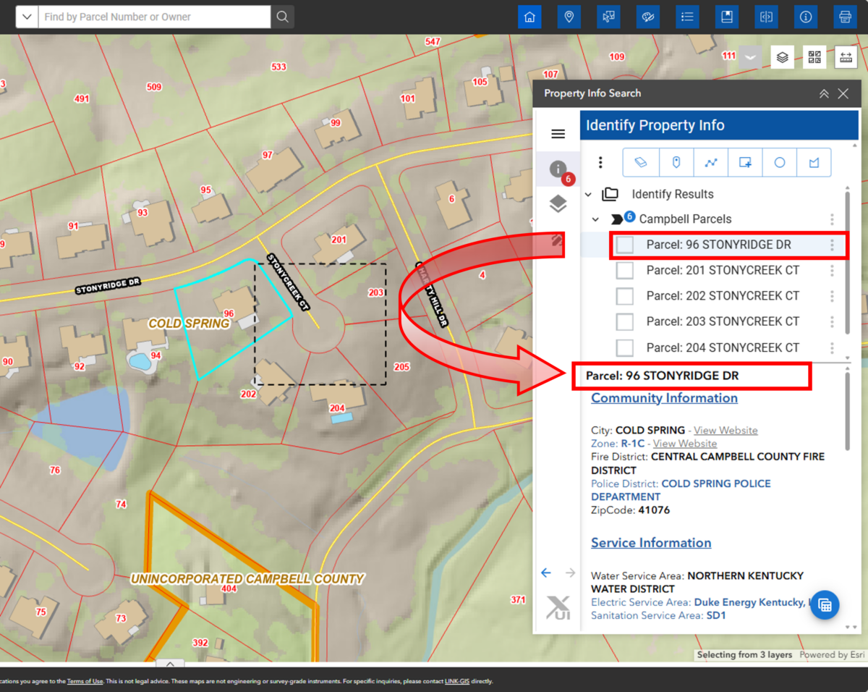868x692 pixels.
Task: Collapse the gray chevron widget button on map
Action: point(750,57)
